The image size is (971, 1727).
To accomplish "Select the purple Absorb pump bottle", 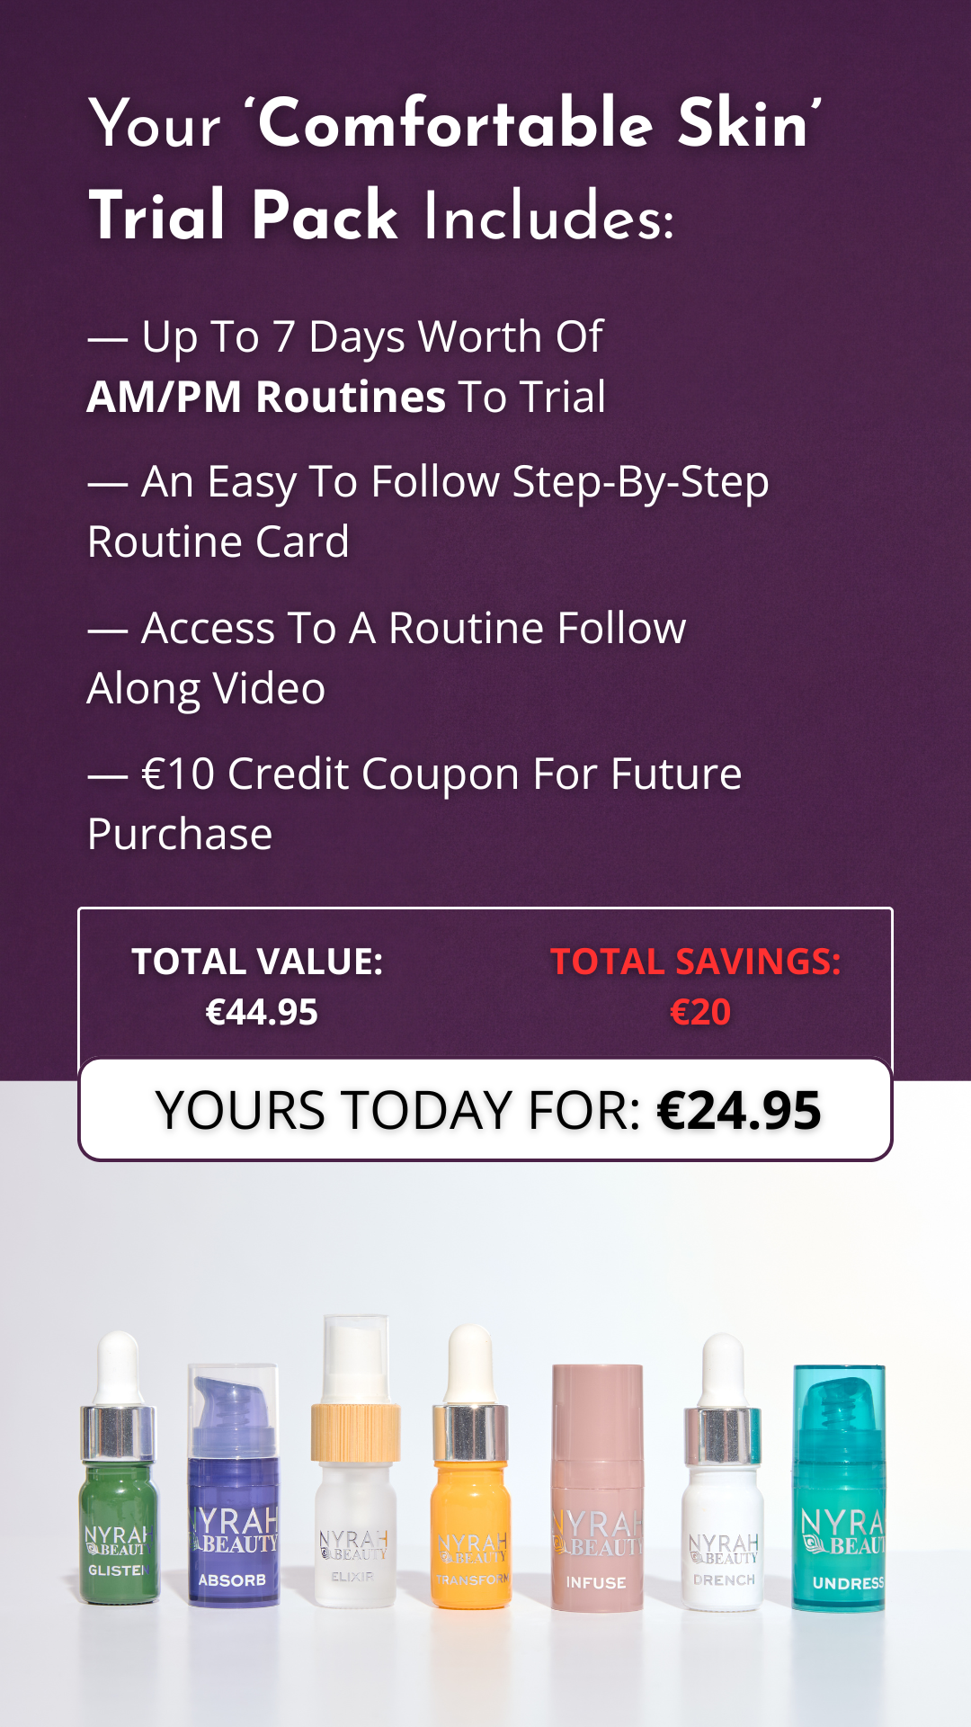I will (x=233, y=1493).
